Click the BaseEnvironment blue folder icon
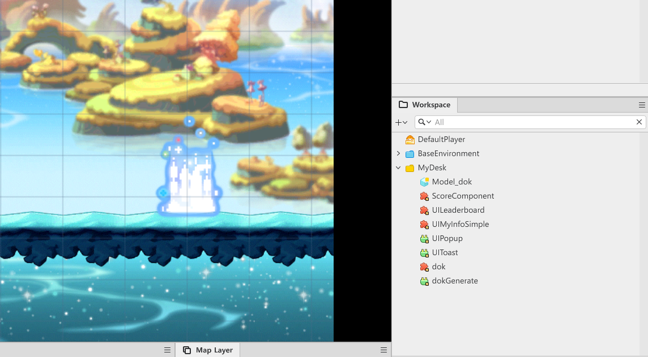This screenshot has height=357, width=648. [410, 154]
